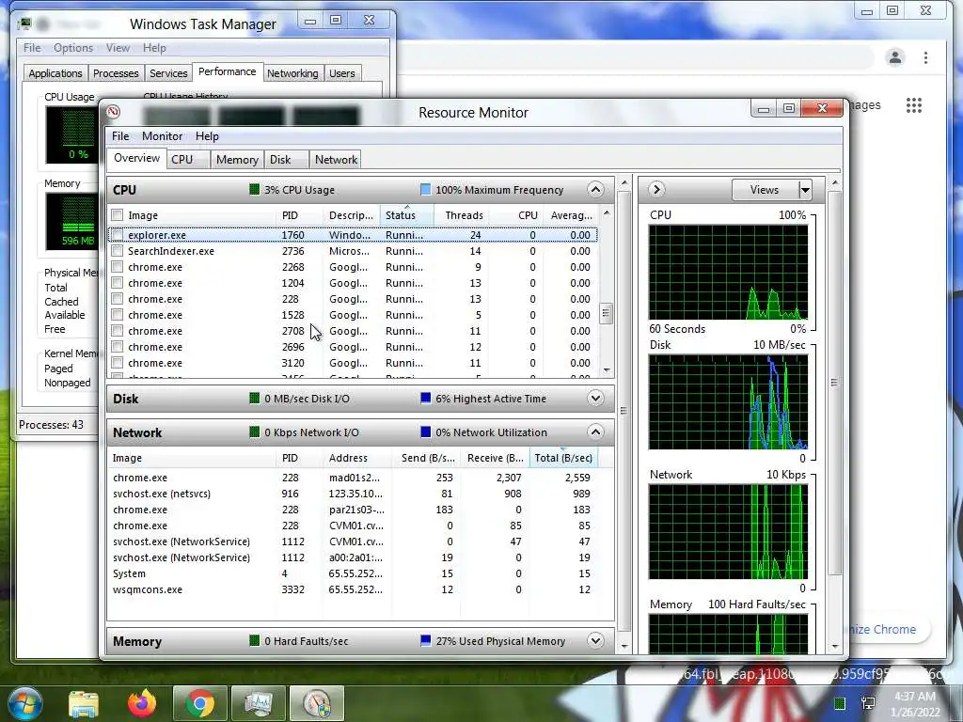Open Resource Monitor File menu
Image resolution: width=963 pixels, height=722 pixels.
120,135
